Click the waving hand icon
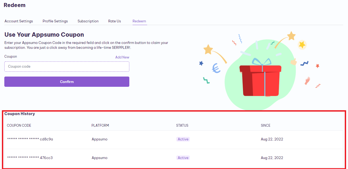The height and width of the screenshot is (169, 348). (307, 81)
